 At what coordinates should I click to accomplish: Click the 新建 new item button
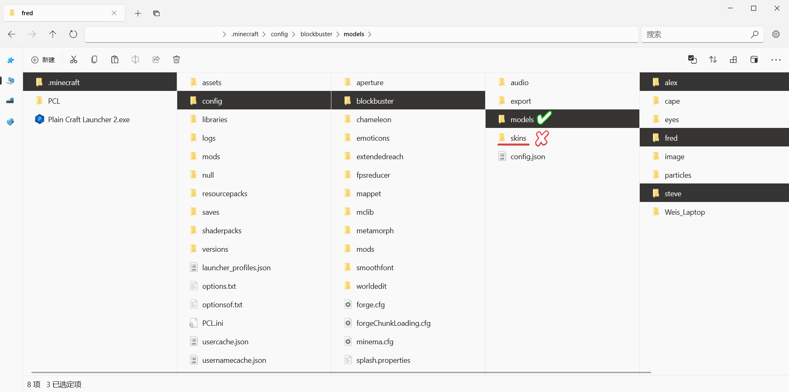point(43,60)
